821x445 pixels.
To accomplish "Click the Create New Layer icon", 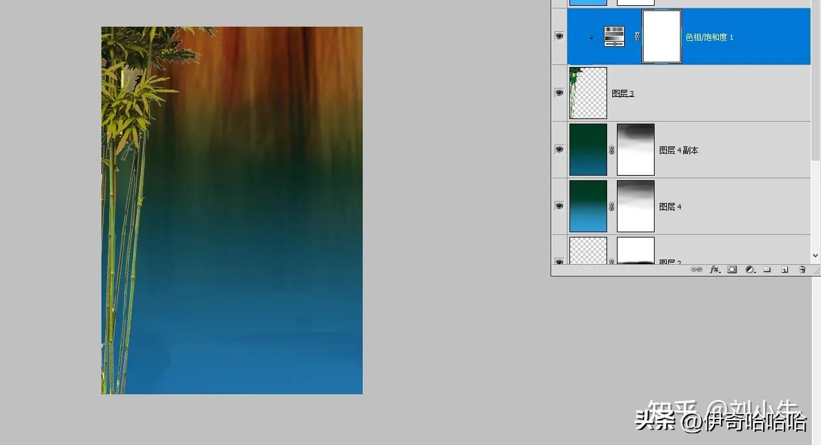I will point(785,269).
